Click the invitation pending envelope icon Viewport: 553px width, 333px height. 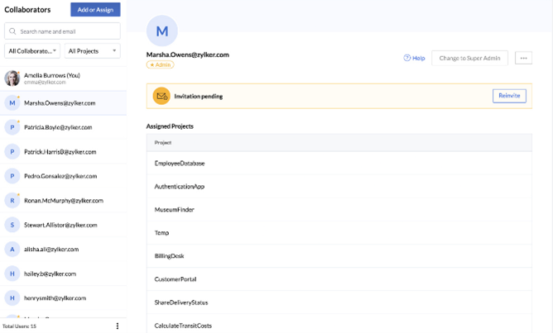(161, 96)
